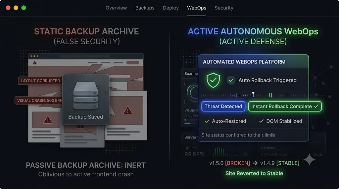Click the white rollback timeline marker
Viewport: 339px width, 189px height.
[x=253, y=94]
